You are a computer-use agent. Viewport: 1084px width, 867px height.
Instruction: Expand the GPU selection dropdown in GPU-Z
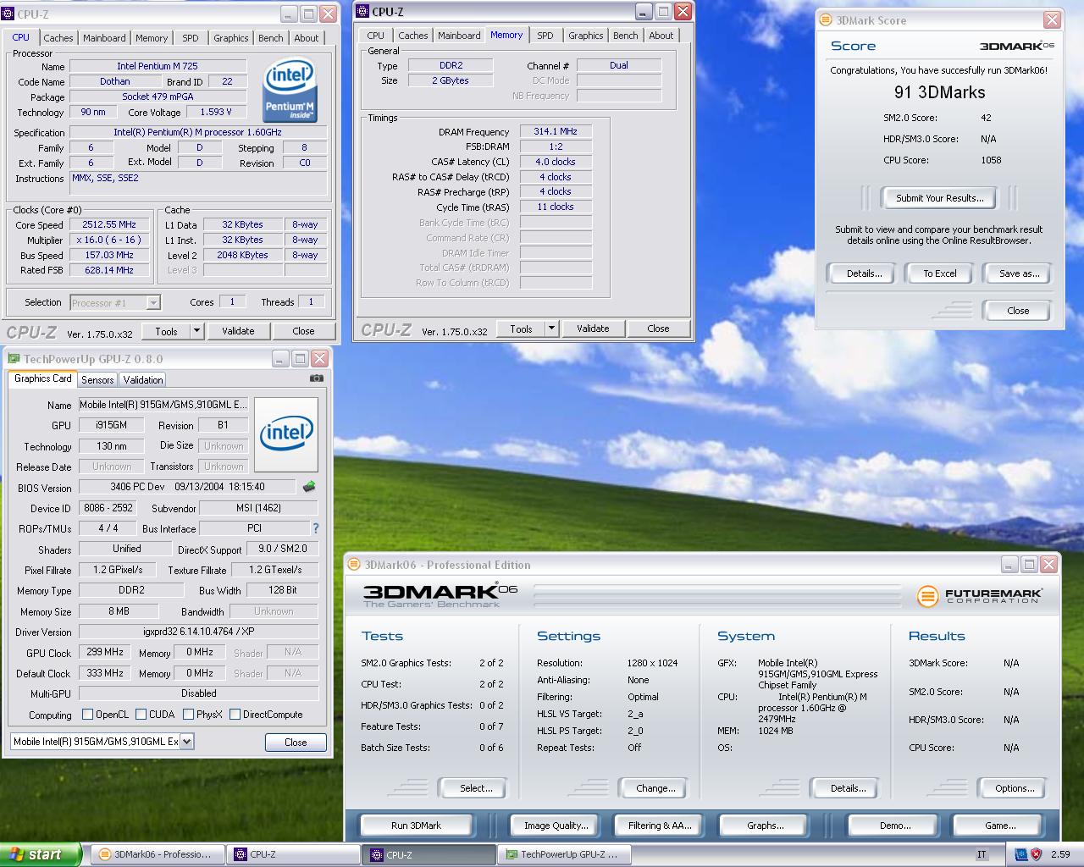[186, 742]
